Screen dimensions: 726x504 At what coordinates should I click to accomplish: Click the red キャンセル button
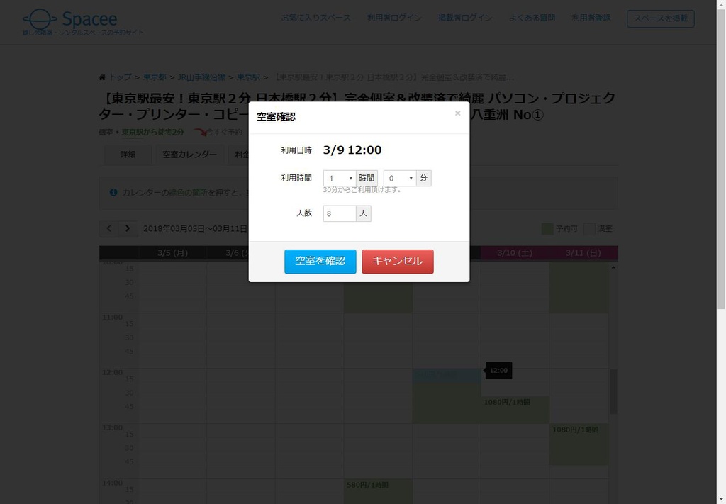pos(397,262)
